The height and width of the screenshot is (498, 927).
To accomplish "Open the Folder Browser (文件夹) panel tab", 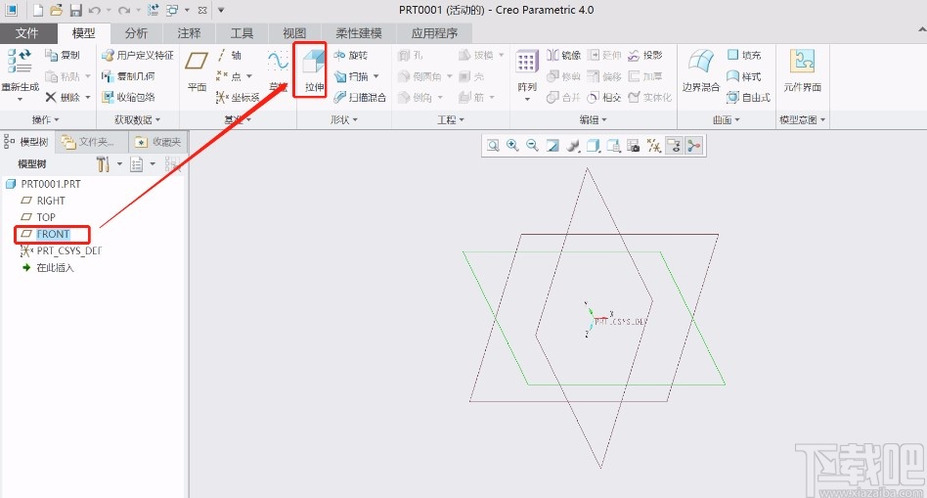I will click(92, 142).
